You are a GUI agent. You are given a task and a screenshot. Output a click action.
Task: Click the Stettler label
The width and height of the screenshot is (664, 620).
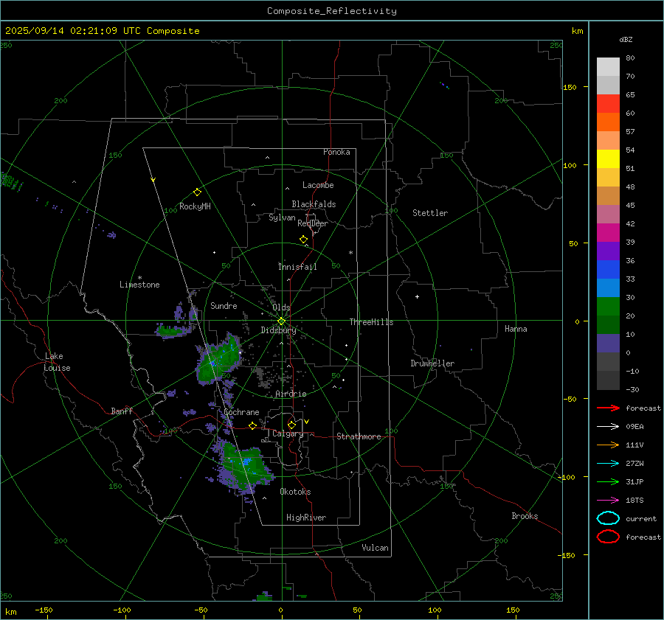click(430, 213)
